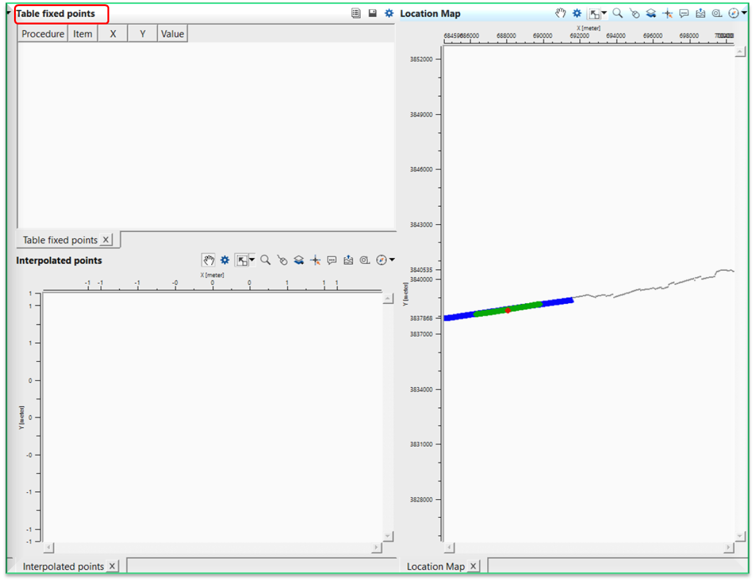Click the copy table report icon above Table fixed points
The width and height of the screenshot is (755, 582).
(356, 13)
